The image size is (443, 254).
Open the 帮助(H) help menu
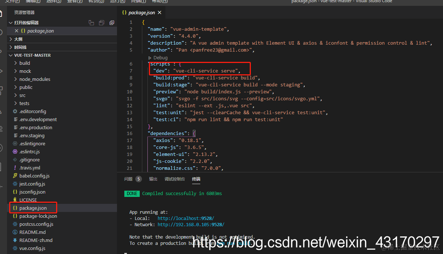(x=160, y=1)
